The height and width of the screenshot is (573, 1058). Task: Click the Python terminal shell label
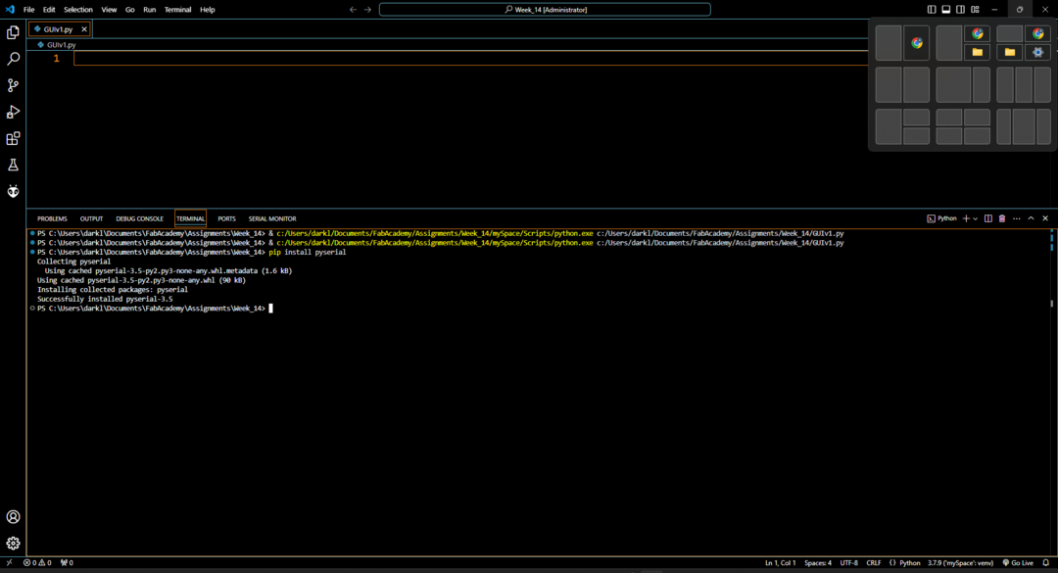942,218
